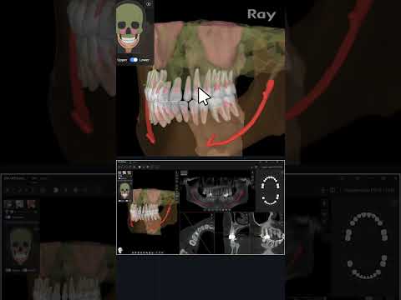The height and width of the screenshot is (300, 401).
Task: Select the third view-mode thumbnail above small skull
Action: [x=129, y=173]
